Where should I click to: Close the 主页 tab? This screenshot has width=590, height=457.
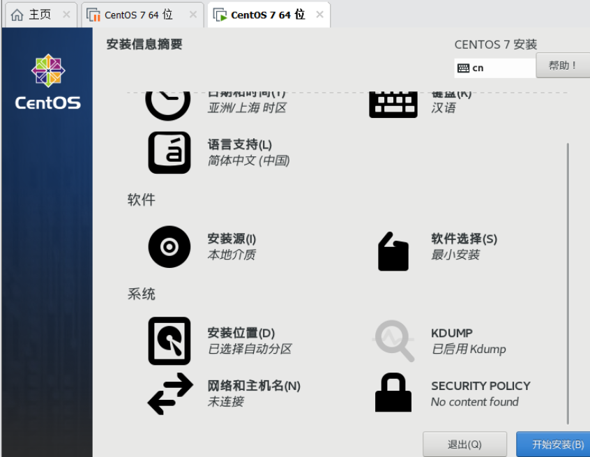click(x=66, y=15)
